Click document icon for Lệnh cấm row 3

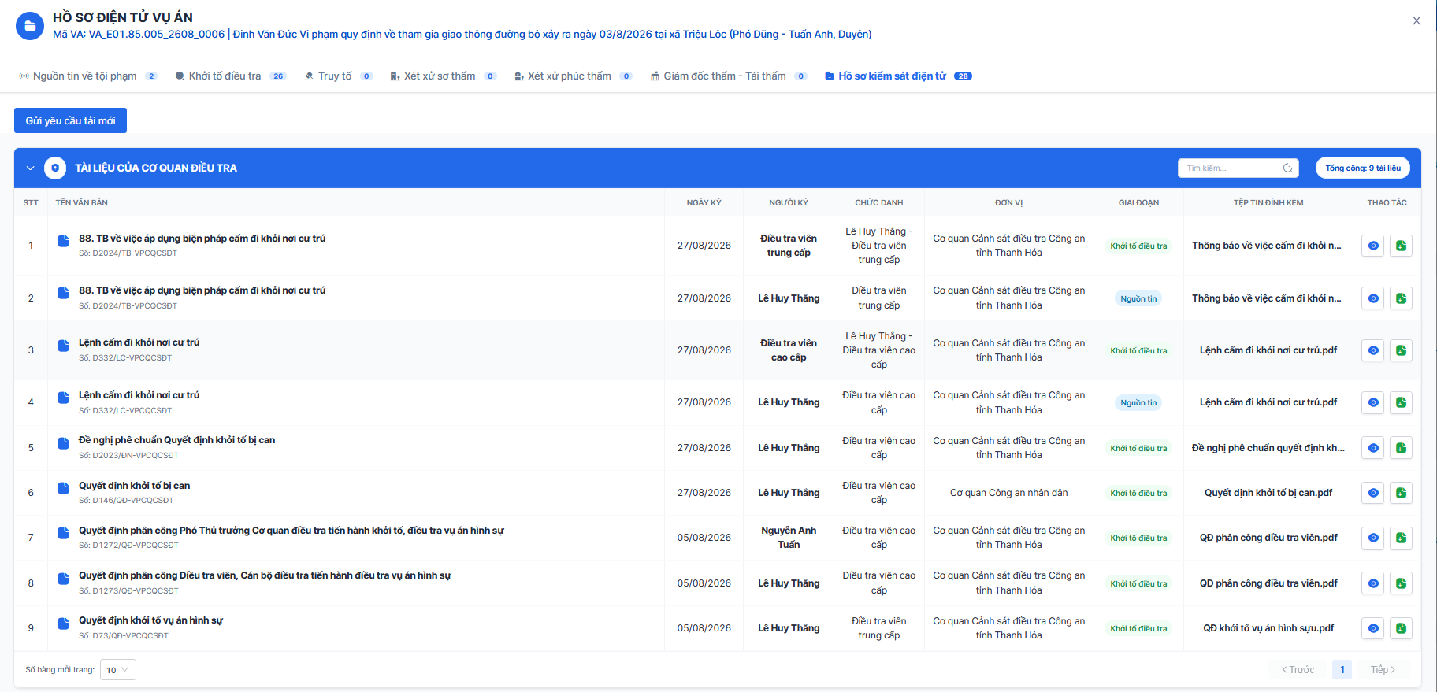(64, 346)
